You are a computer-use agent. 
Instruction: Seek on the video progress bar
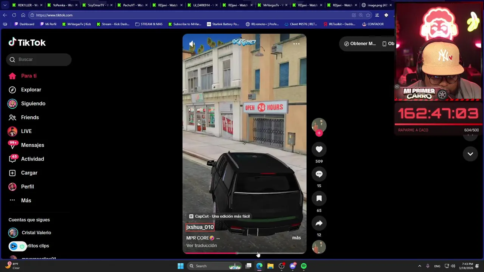[244, 253]
